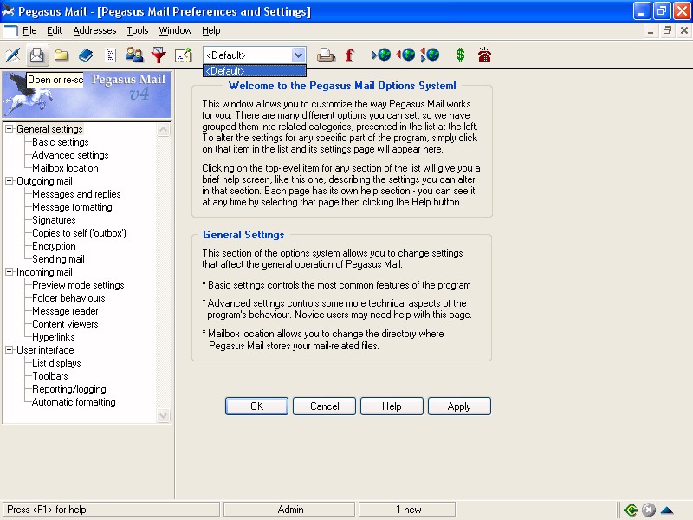Click the Cancel button

click(324, 406)
